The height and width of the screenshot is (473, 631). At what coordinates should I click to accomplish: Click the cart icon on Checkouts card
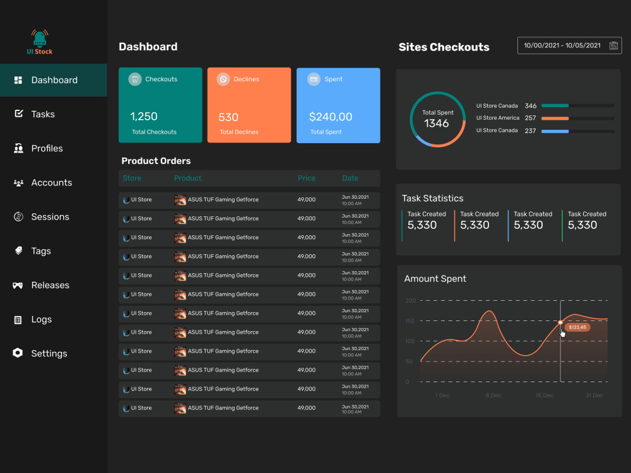135,79
